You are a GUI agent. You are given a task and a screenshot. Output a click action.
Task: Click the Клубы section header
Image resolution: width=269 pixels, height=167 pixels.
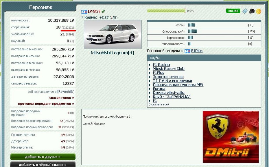pyautogui.click(x=204, y=58)
